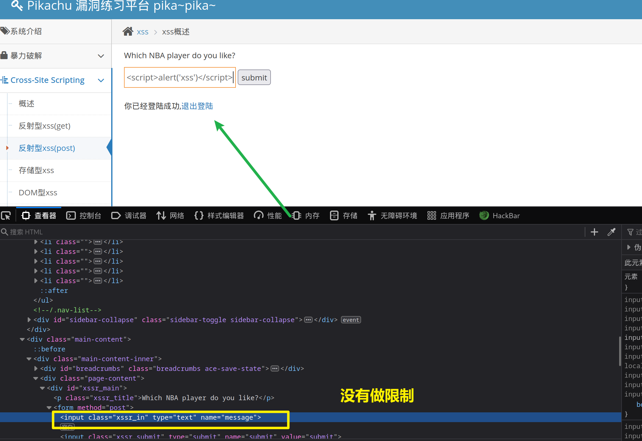Viewport: 642px width, 441px height.
Task: Expand the breadcrumbs div node
Action: pyautogui.click(x=36, y=368)
